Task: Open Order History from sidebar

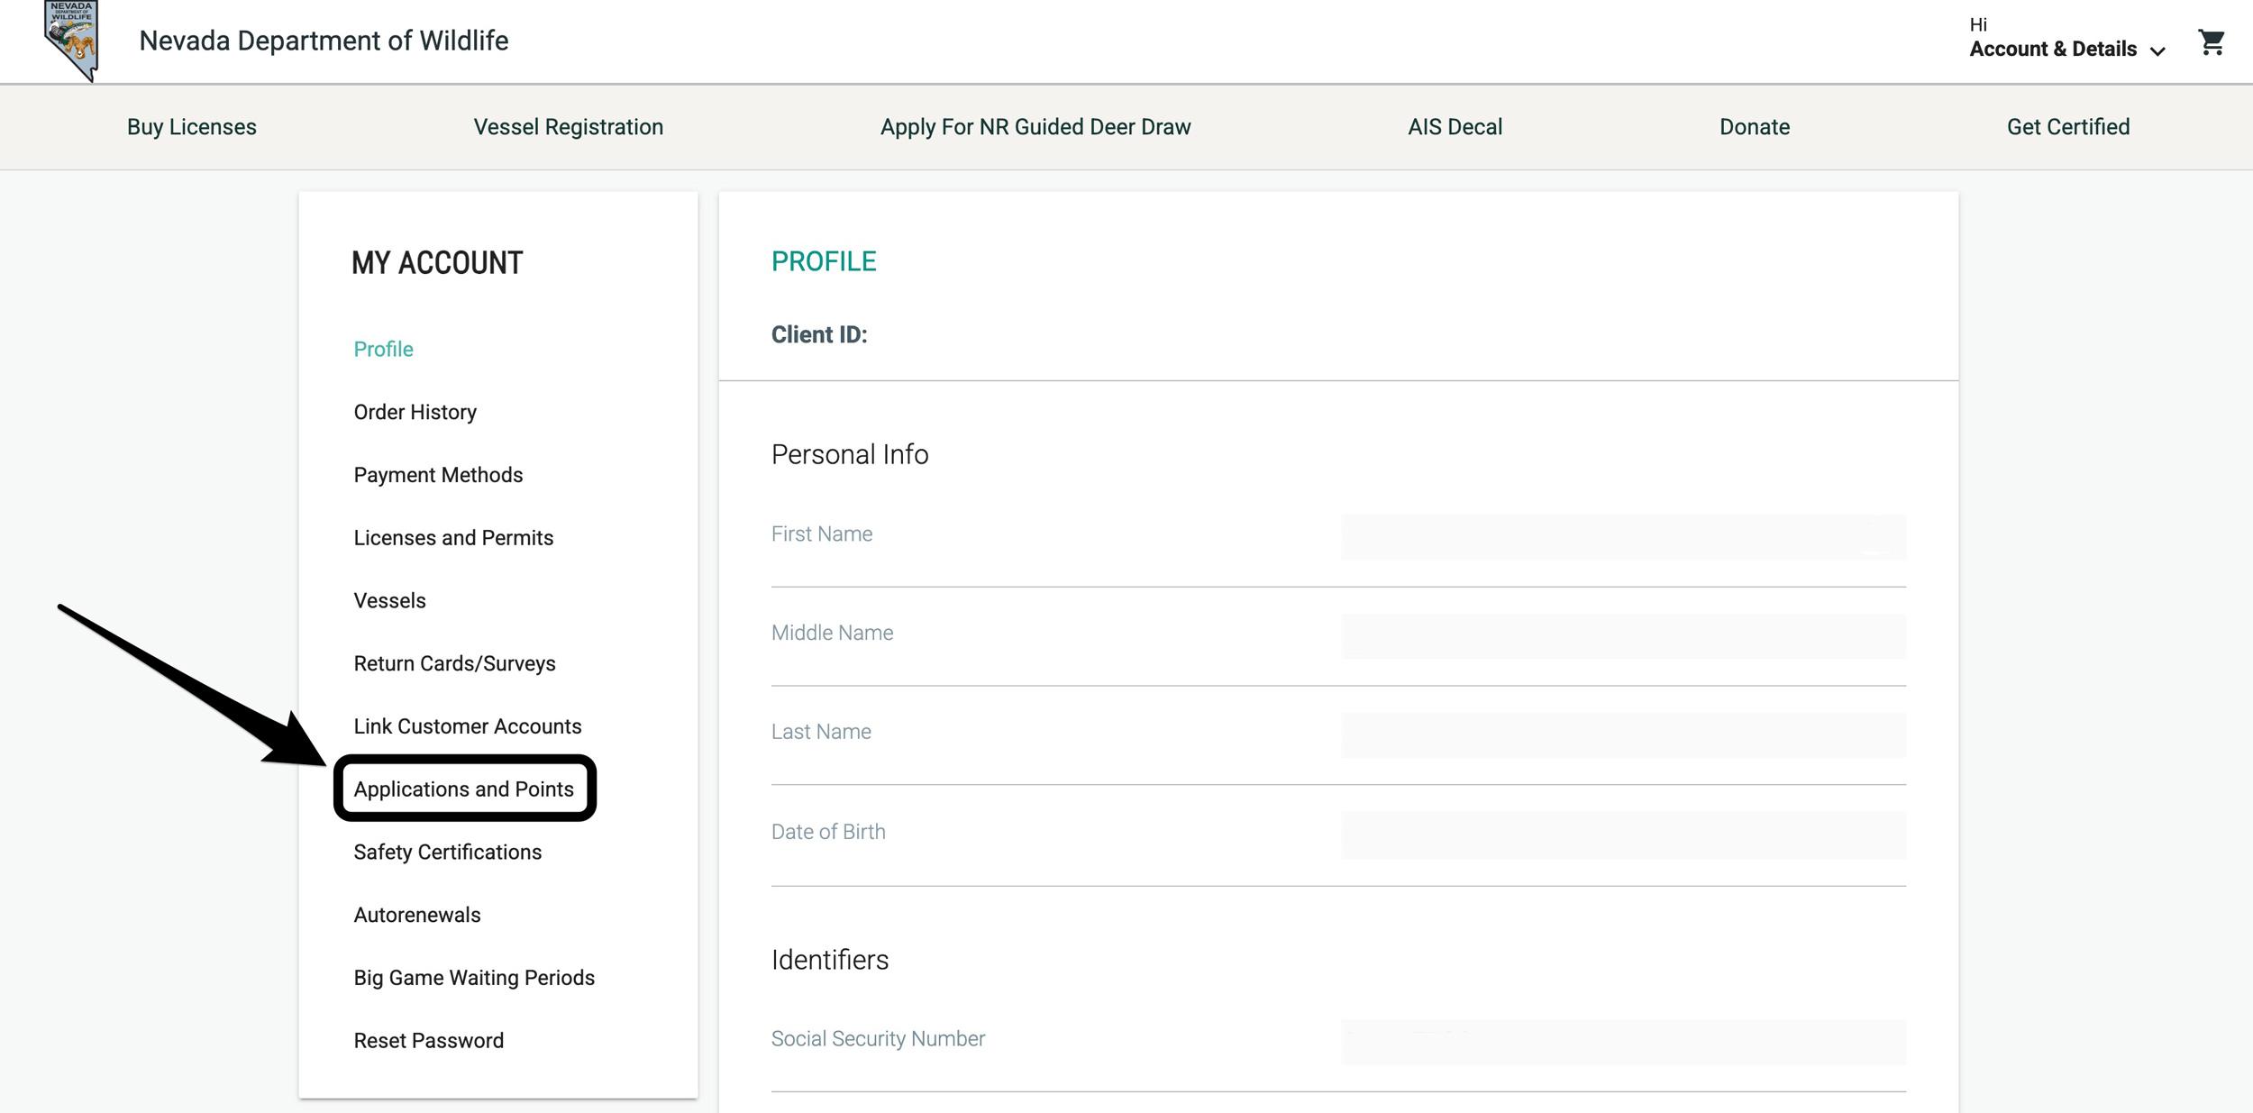Action: pyautogui.click(x=415, y=413)
